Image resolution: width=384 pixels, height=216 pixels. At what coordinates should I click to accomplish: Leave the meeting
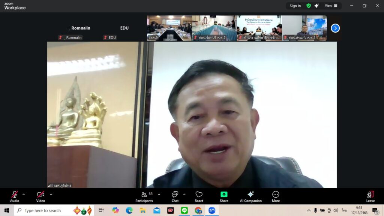click(370, 196)
